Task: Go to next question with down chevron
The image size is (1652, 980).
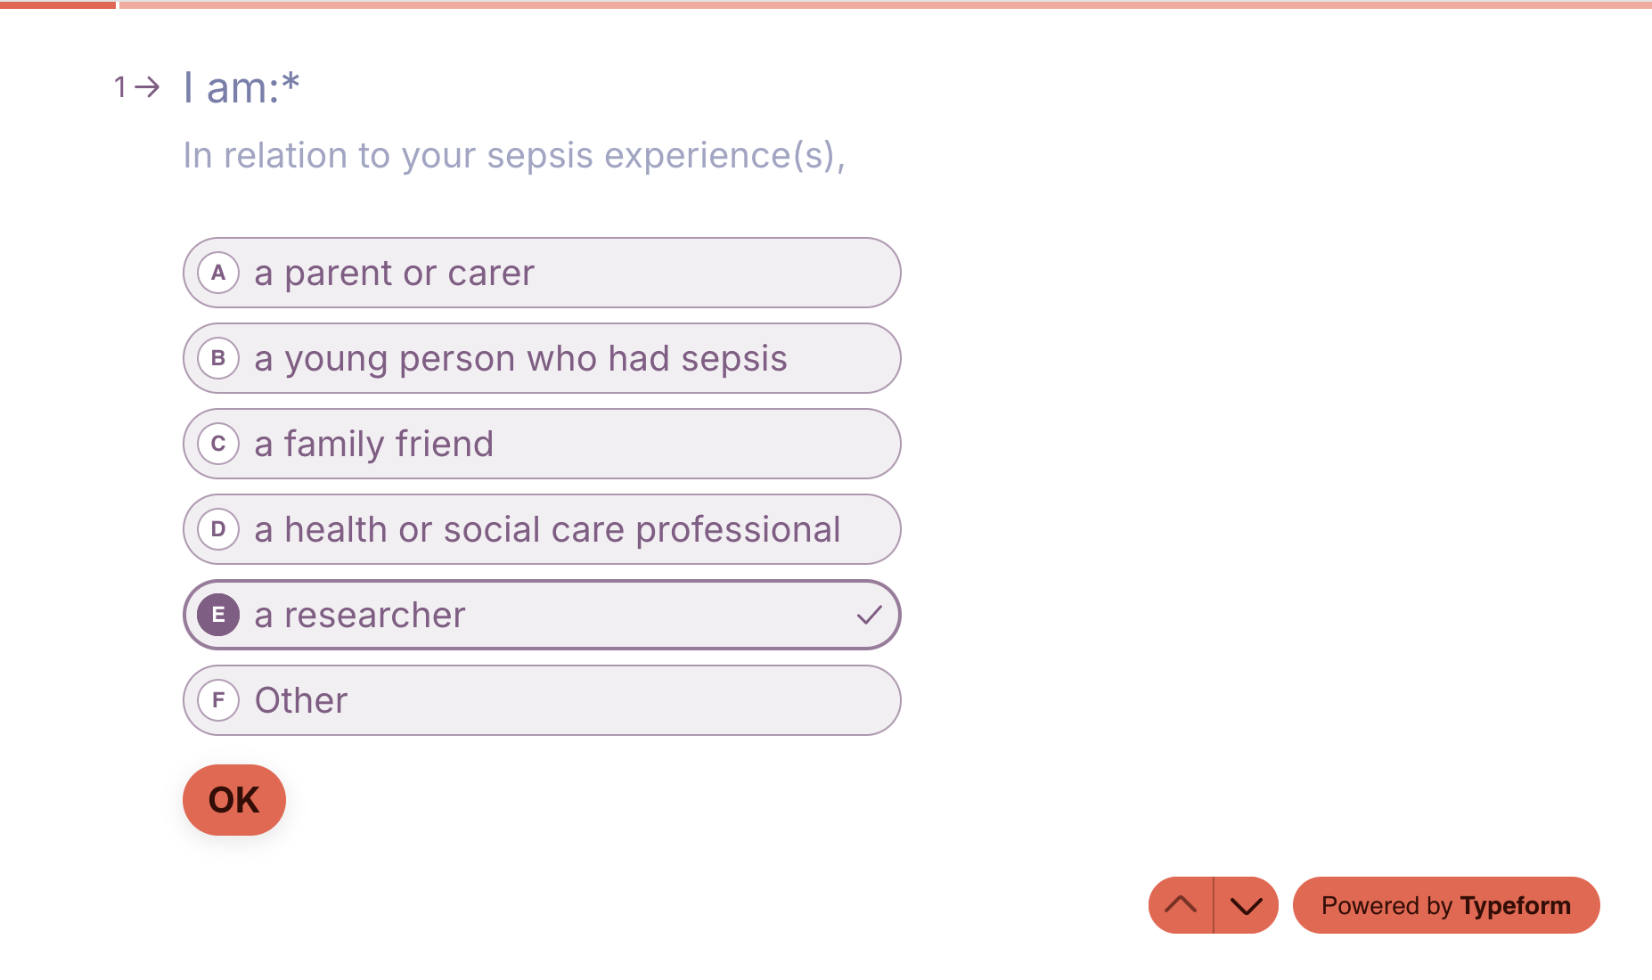Action: [x=1246, y=905]
